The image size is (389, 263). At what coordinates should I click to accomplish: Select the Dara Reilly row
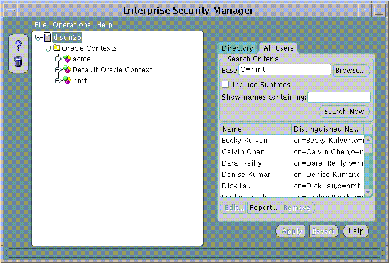coord(292,163)
